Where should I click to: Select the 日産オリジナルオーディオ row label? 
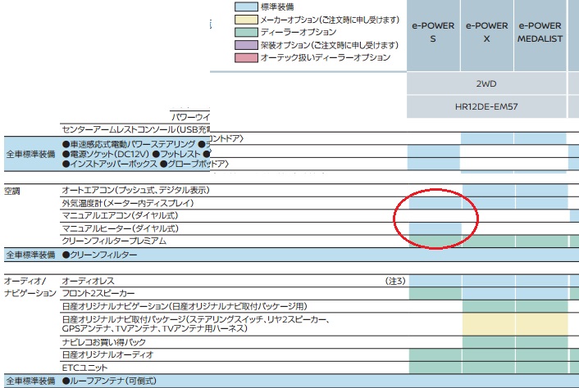point(107,355)
